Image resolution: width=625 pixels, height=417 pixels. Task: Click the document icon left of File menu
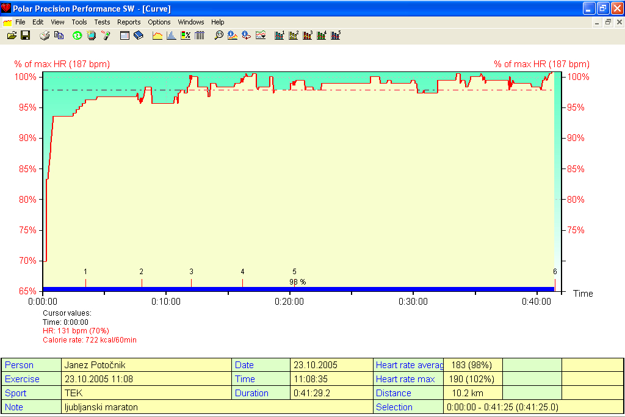pyautogui.click(x=7, y=23)
